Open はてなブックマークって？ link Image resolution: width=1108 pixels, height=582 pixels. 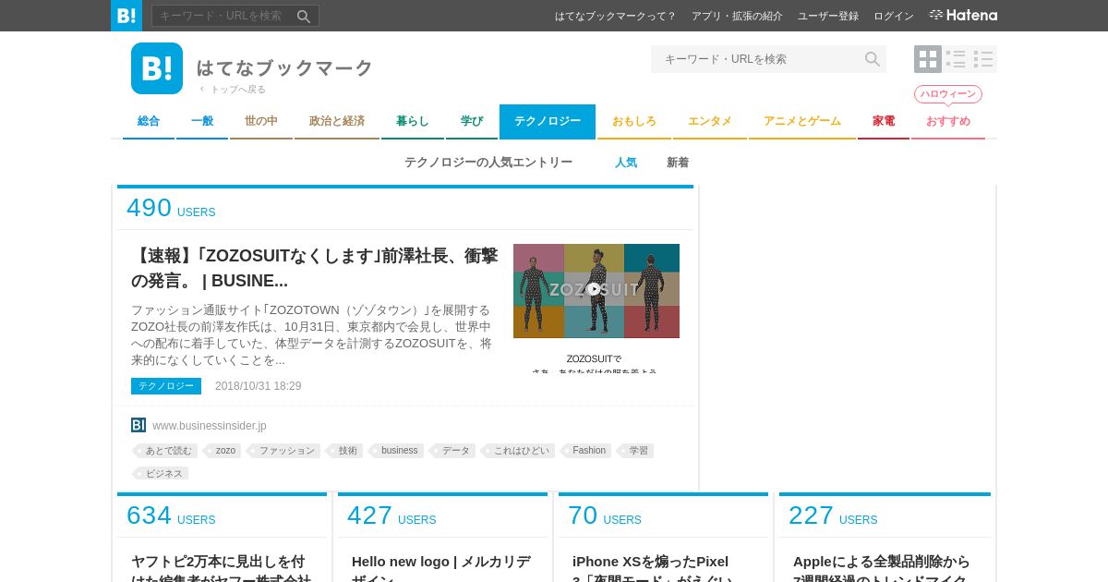tap(616, 16)
